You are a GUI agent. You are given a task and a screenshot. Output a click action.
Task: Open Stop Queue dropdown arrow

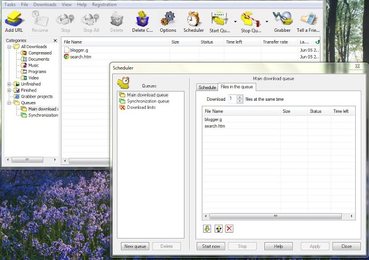(267, 21)
